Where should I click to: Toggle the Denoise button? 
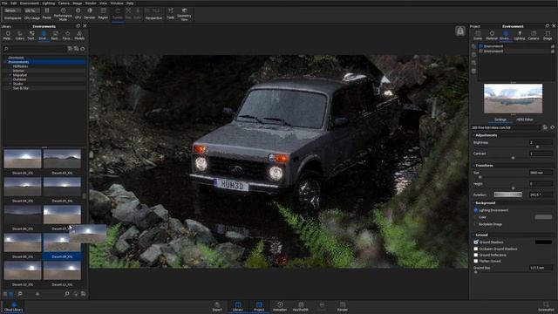90,13
